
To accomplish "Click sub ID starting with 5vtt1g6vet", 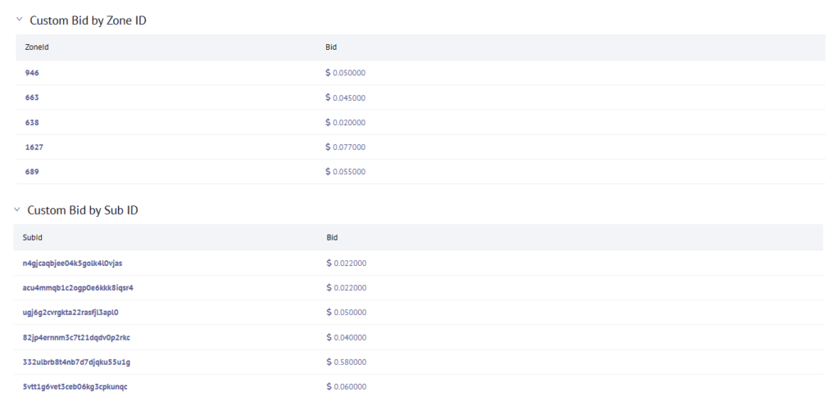I will coord(75,386).
